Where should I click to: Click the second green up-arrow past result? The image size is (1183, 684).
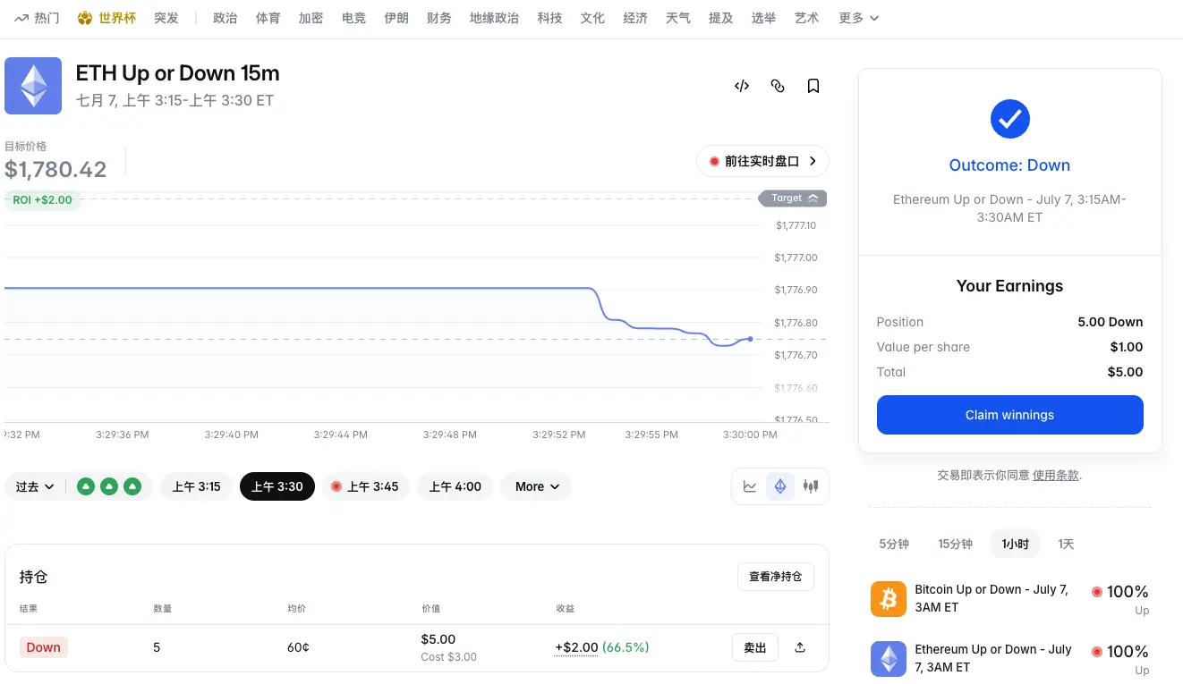click(x=108, y=486)
